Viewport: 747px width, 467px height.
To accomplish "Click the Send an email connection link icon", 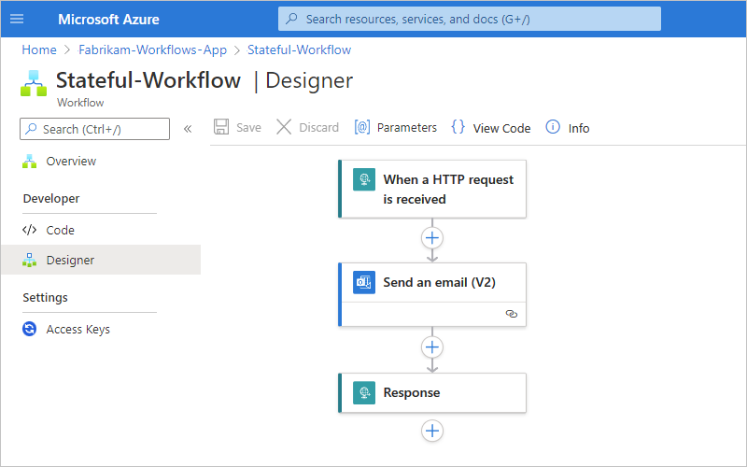I will [511, 314].
